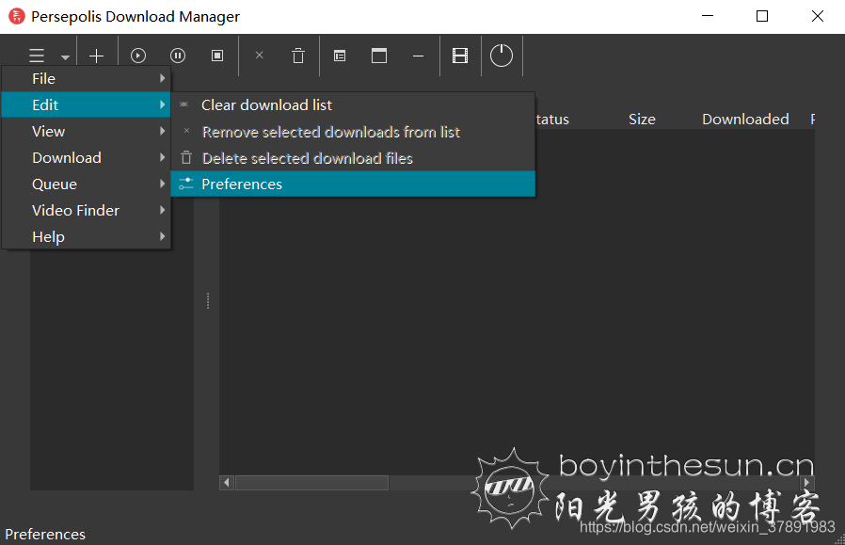Click the window-shaped toolbar icon
The width and height of the screenshot is (845, 545).
379,56
